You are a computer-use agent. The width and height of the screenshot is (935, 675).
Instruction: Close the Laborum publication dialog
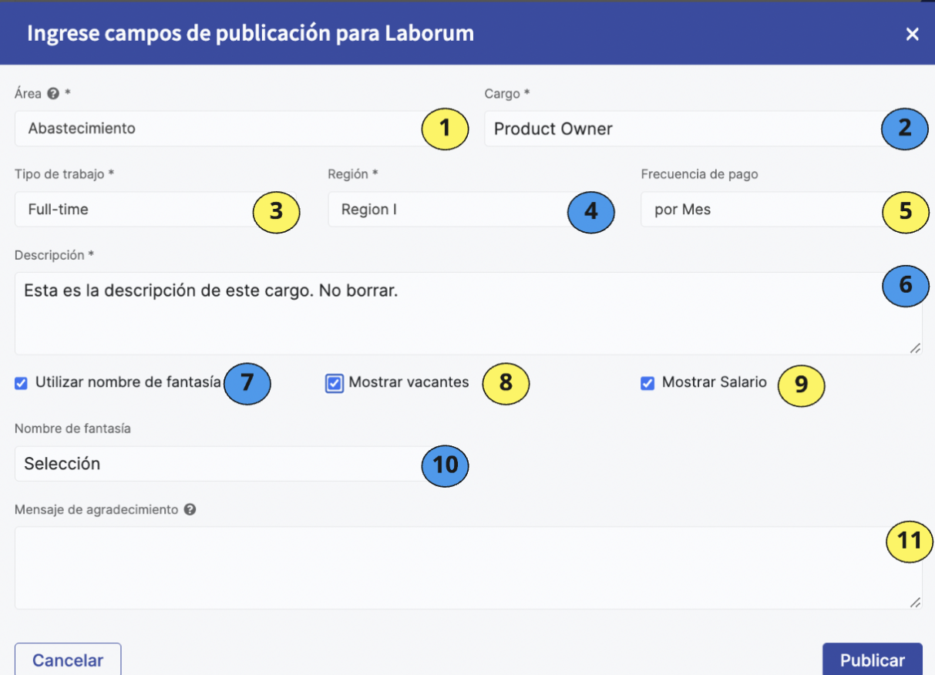pos(913,34)
